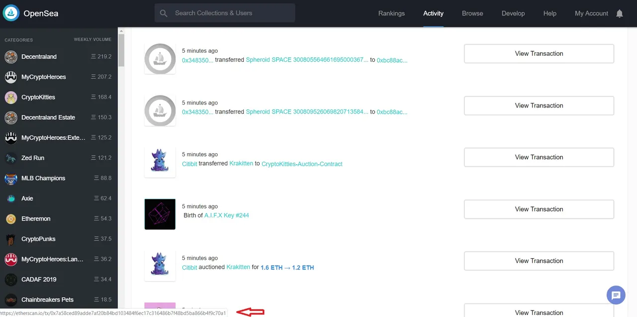Click the CryptoKitties cat icon
The height and width of the screenshot is (317, 637).
click(x=11, y=98)
